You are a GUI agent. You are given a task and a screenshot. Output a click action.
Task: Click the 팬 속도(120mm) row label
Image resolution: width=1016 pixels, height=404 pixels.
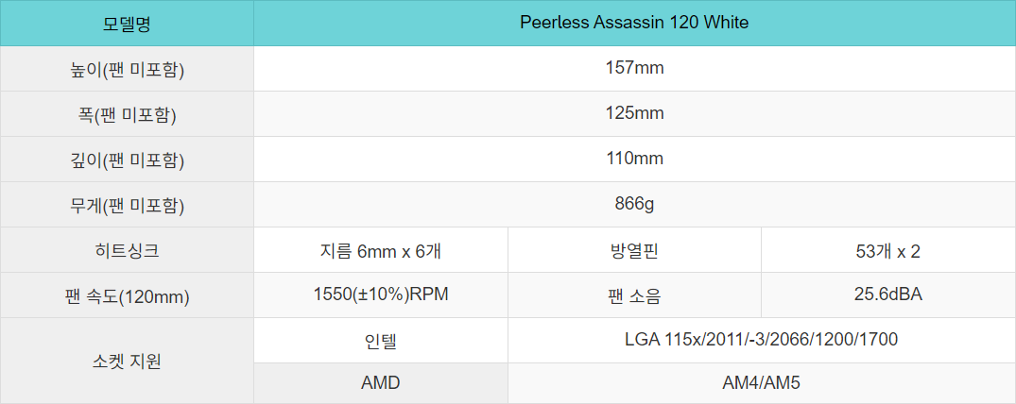pos(127,295)
